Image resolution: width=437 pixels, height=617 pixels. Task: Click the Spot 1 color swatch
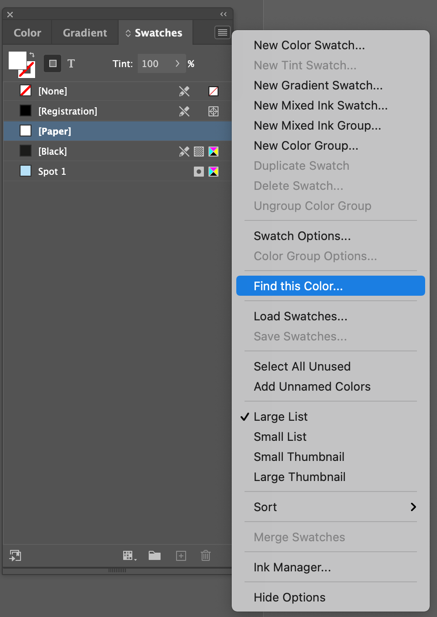(x=26, y=171)
